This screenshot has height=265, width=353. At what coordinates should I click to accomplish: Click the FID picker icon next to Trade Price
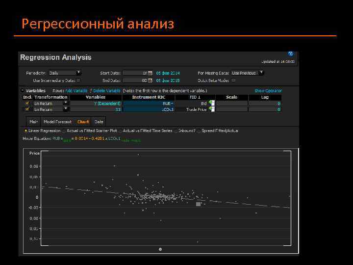(x=212, y=109)
